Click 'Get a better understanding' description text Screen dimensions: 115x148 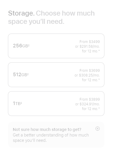coord(51,138)
